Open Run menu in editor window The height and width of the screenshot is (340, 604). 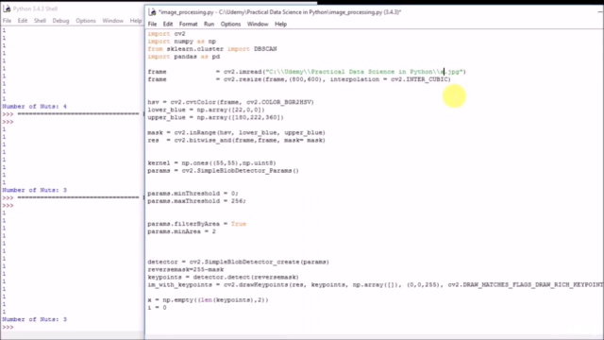pyautogui.click(x=209, y=24)
